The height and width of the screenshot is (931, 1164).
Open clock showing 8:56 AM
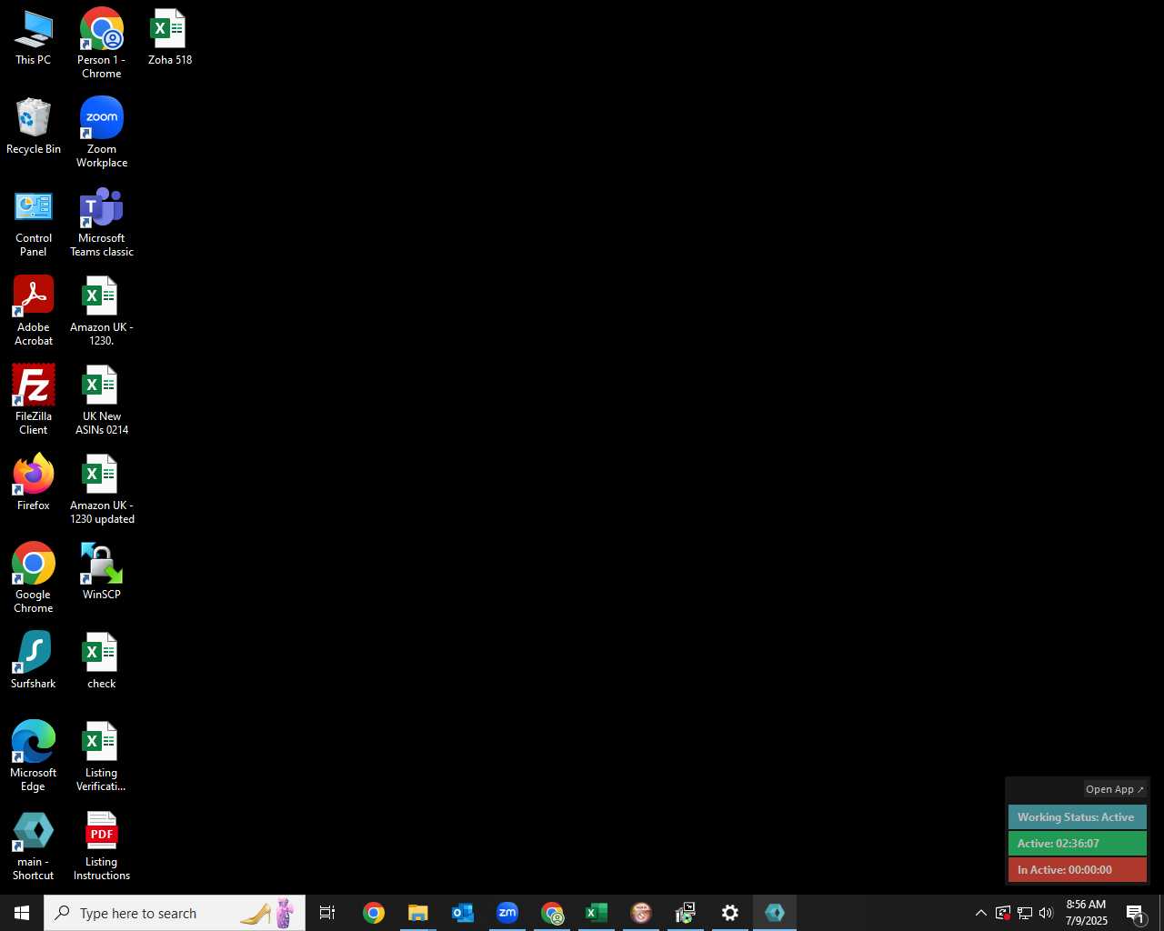1087,913
